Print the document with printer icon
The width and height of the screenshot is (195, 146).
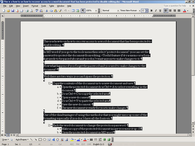(x=27, y=11)
